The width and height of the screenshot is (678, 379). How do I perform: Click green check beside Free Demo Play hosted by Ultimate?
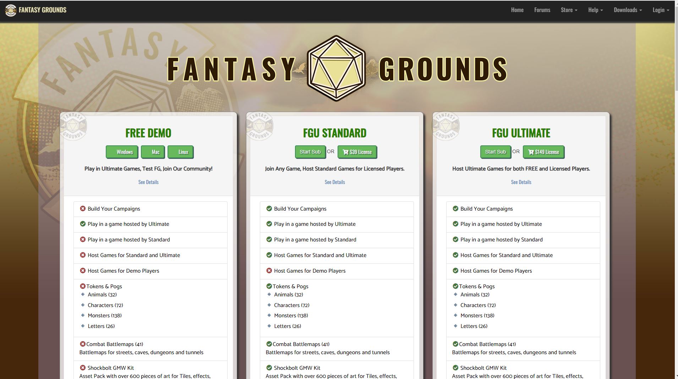pos(83,224)
